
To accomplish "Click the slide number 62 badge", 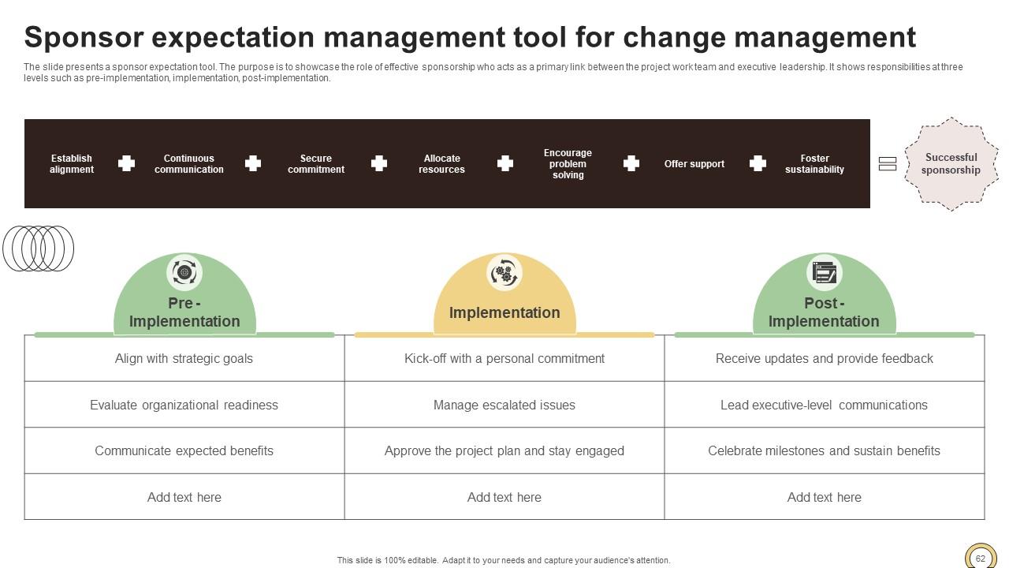I will coord(981,559).
